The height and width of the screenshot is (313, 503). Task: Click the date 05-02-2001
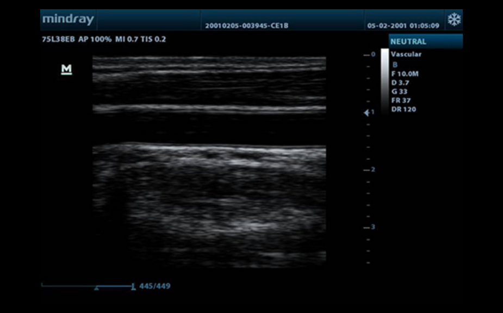coord(387,26)
